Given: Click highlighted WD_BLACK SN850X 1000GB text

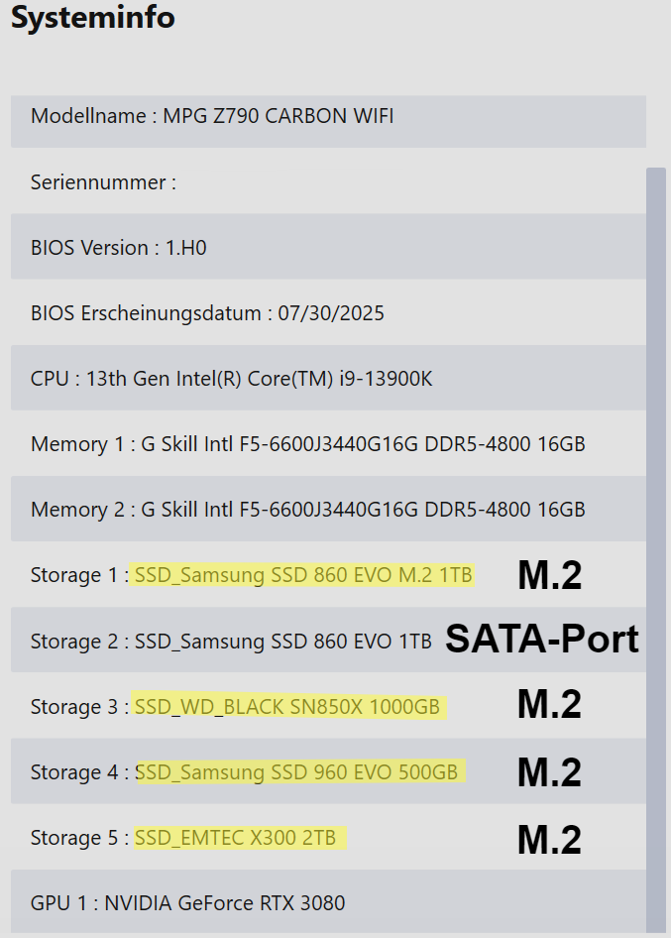Looking at the screenshot, I should tap(287, 707).
